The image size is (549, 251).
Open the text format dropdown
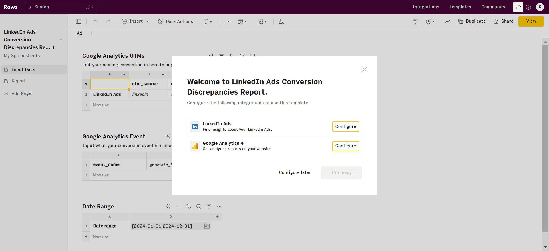[x=208, y=21]
